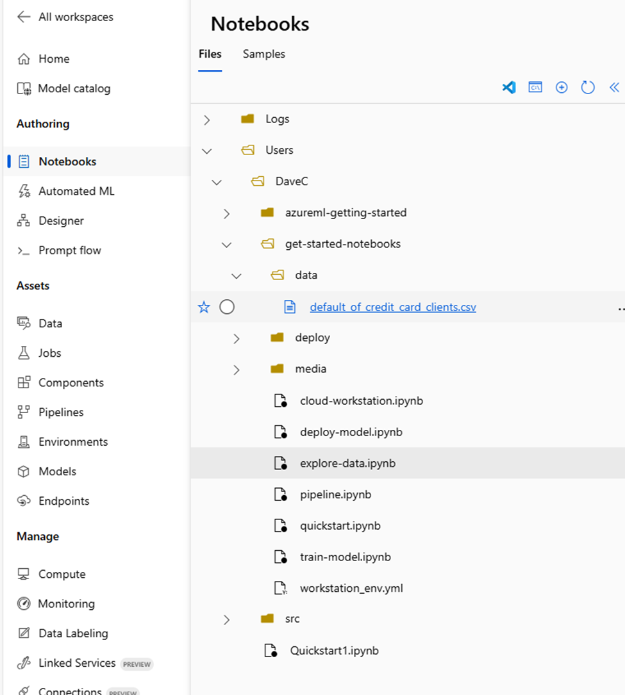The image size is (625, 695).
Task: Open pipeline.ipynb notebook
Action: (x=336, y=495)
